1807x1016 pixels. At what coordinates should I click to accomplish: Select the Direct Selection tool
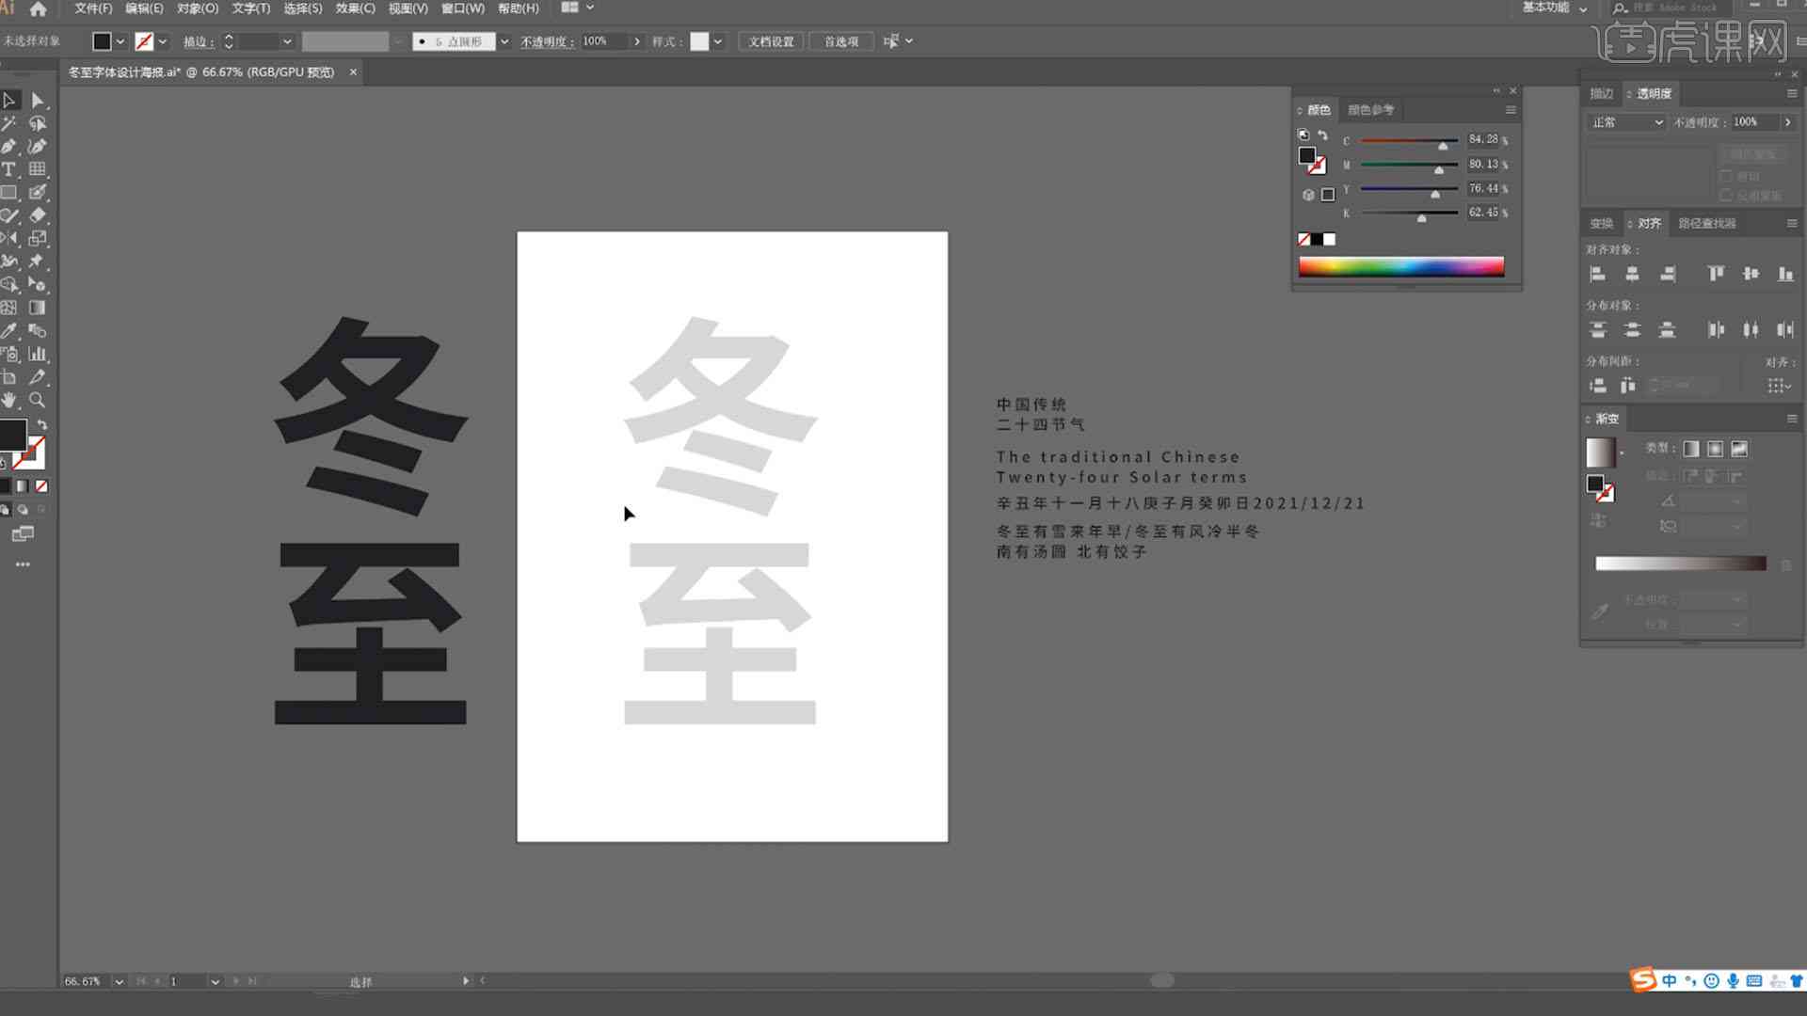click(x=38, y=100)
